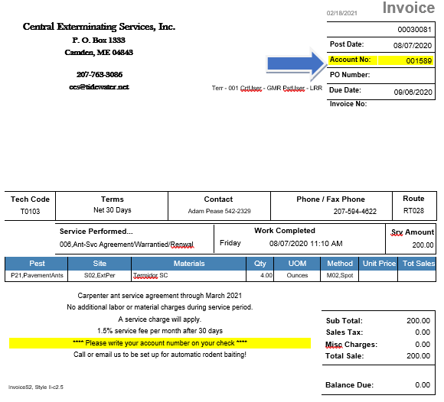Select the Account No: label

[350, 60]
